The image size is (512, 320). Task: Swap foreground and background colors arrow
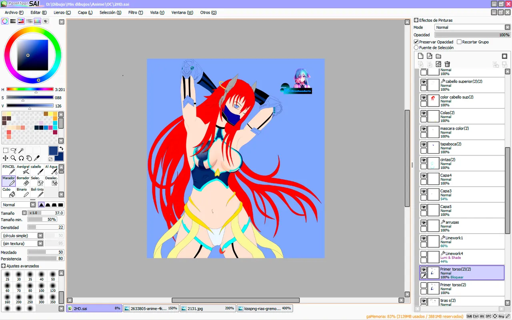61,149
